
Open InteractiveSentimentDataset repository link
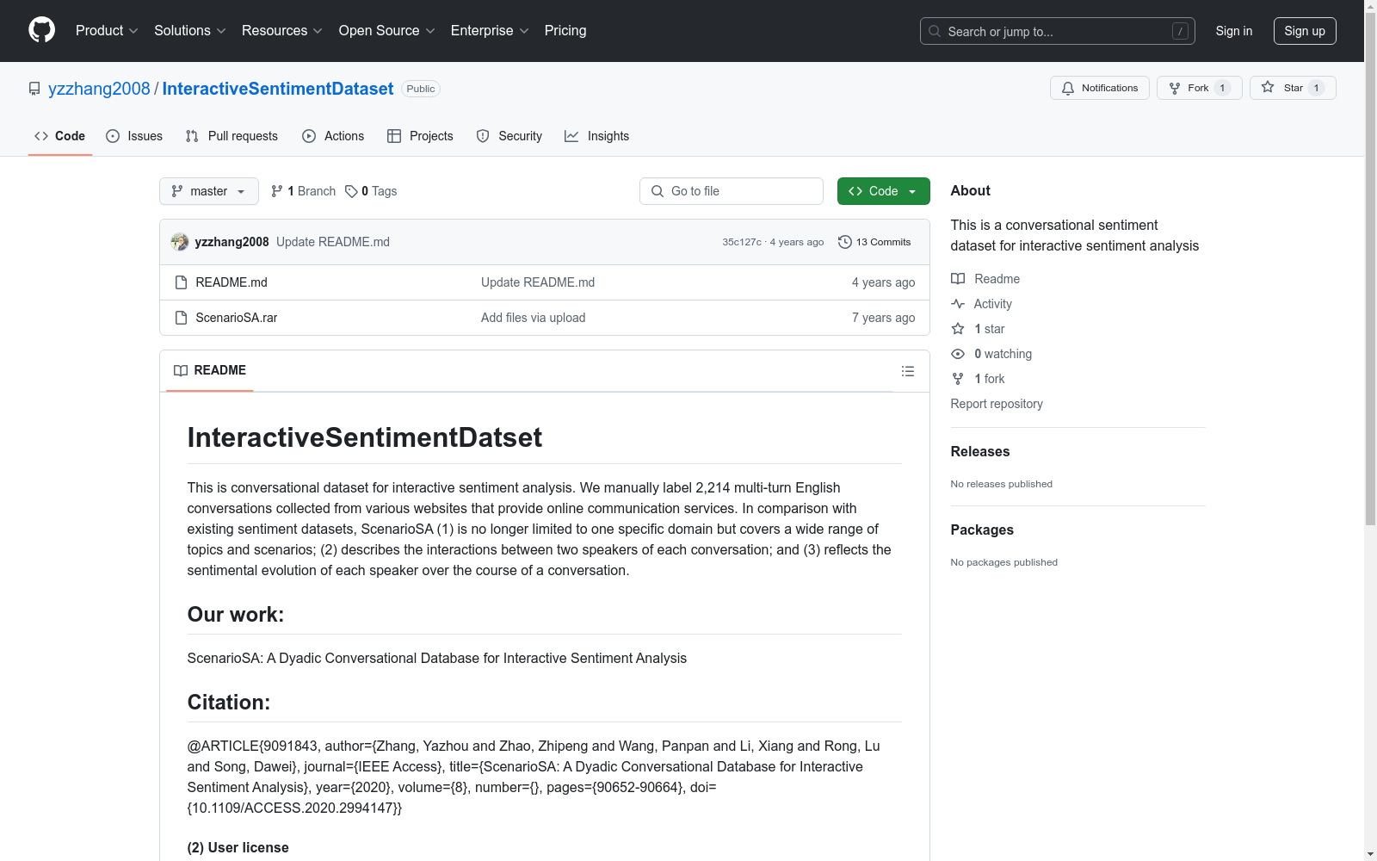coord(278,89)
